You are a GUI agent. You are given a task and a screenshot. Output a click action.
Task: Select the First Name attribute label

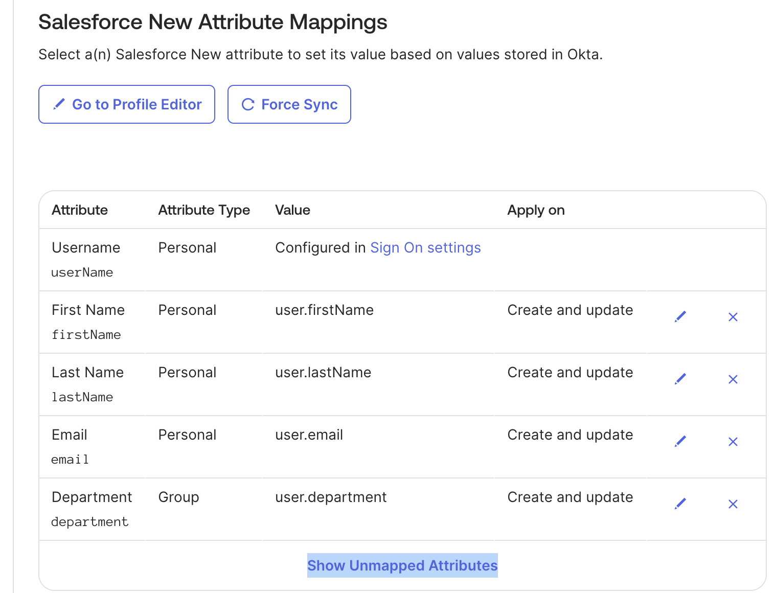88,310
